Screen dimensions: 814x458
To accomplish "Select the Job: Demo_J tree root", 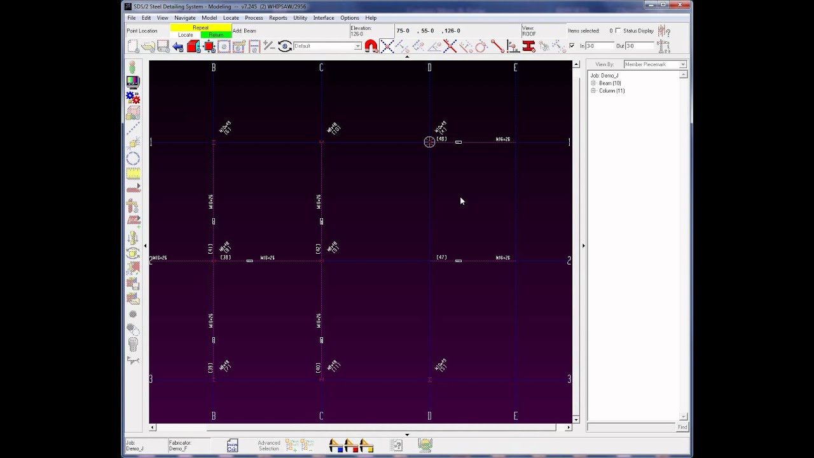I will (604, 76).
